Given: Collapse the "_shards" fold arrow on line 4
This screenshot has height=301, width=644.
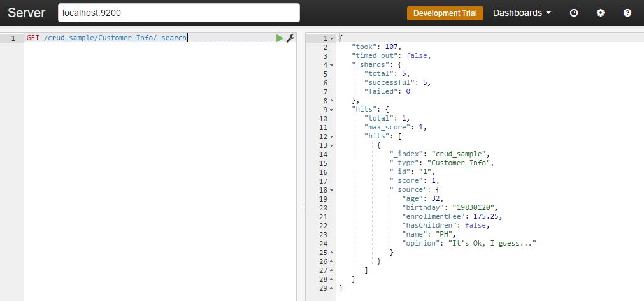Looking at the screenshot, I should [332, 65].
